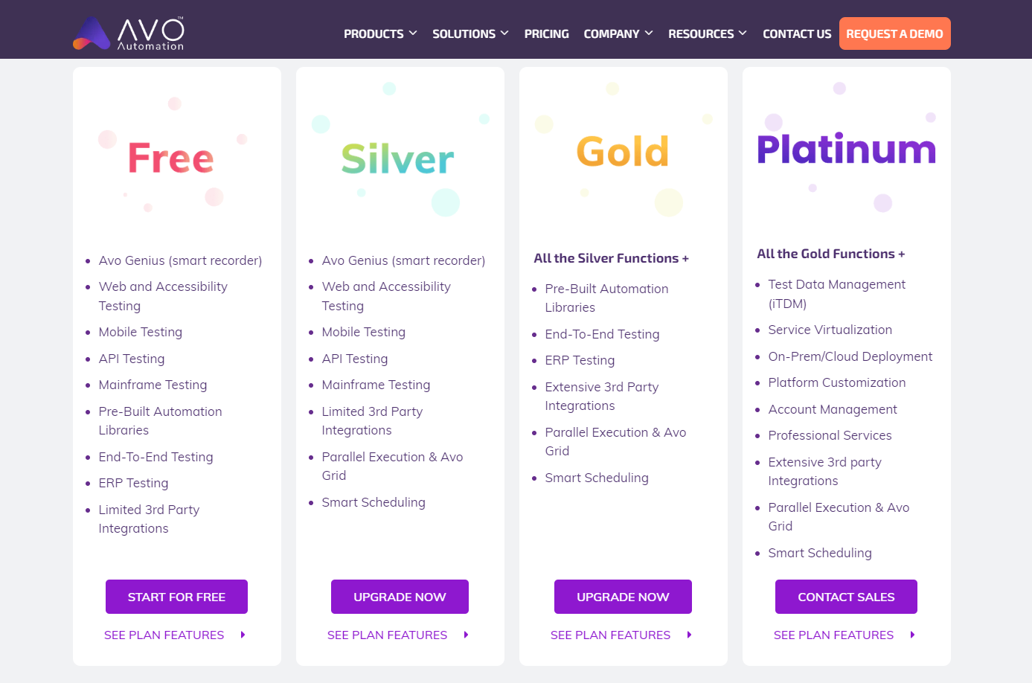Click Upgrade Now under Silver plan

pyautogui.click(x=400, y=597)
